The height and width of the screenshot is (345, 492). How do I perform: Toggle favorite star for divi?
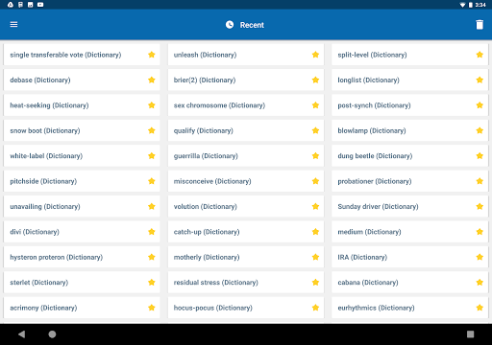(152, 232)
